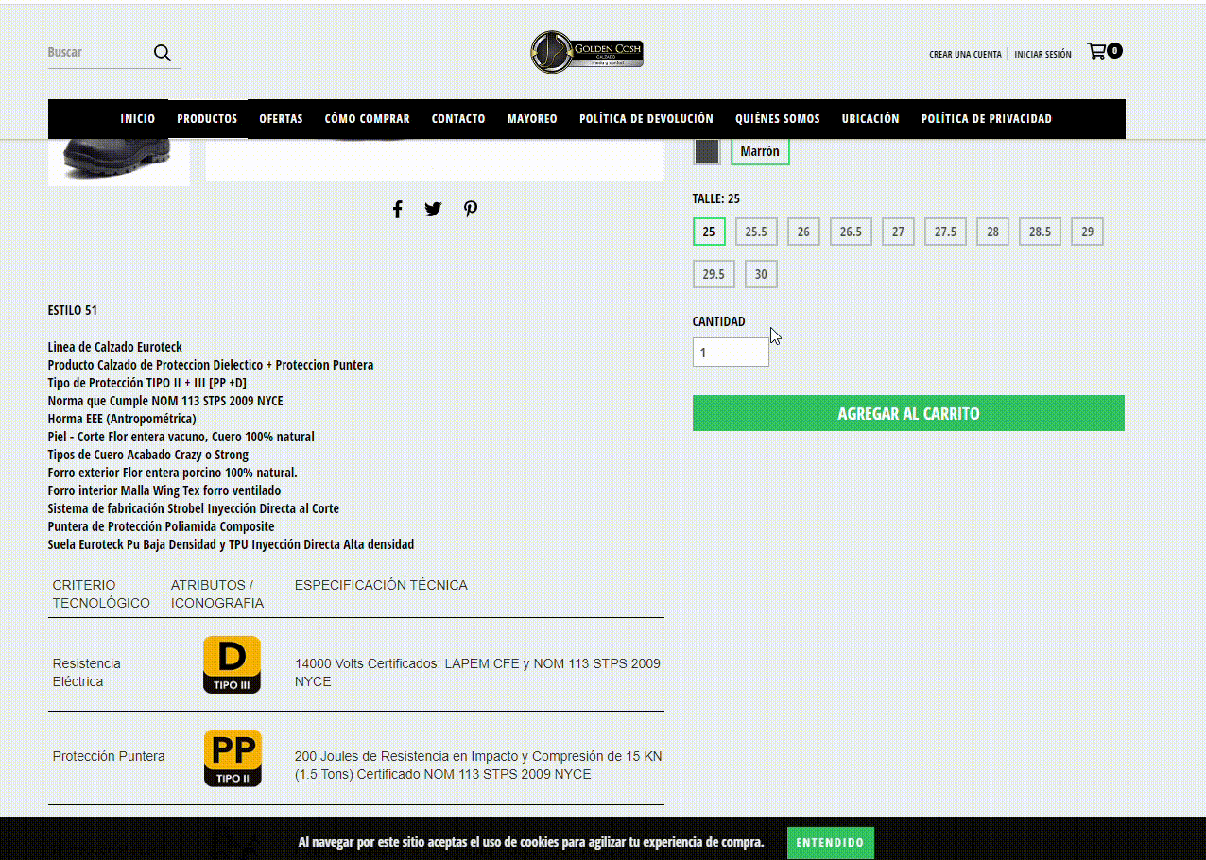
Task: Select the Marrón color option
Action: [x=760, y=151]
